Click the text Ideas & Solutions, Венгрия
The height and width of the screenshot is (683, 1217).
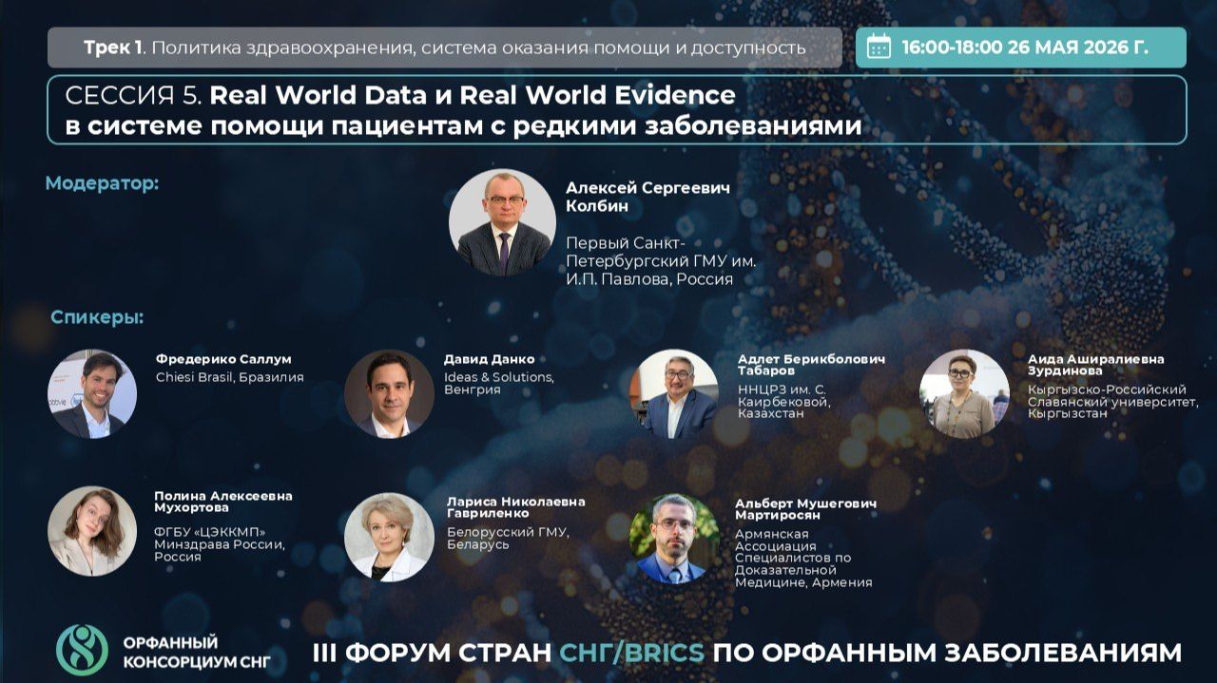(498, 383)
